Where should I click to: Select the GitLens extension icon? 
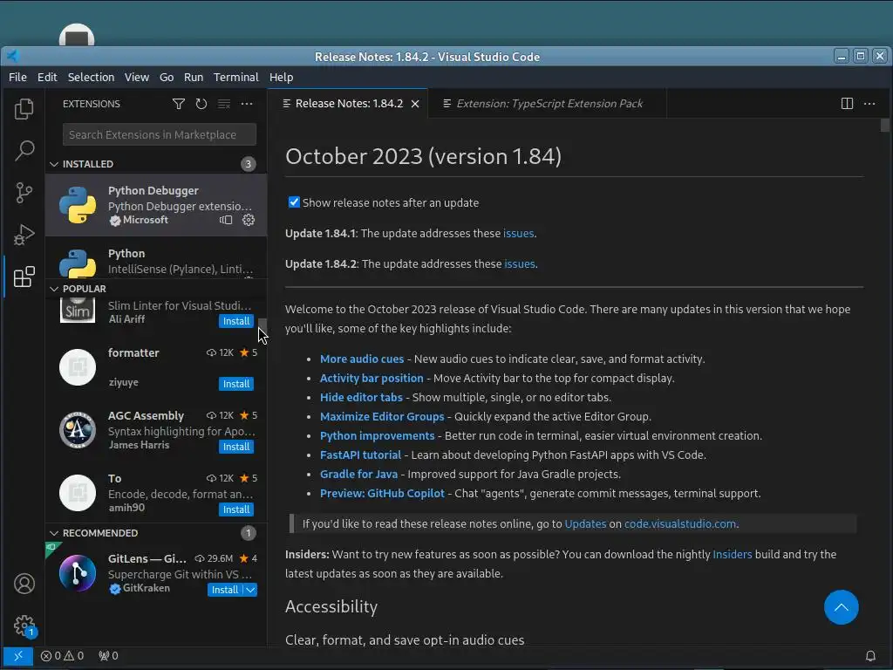78,573
